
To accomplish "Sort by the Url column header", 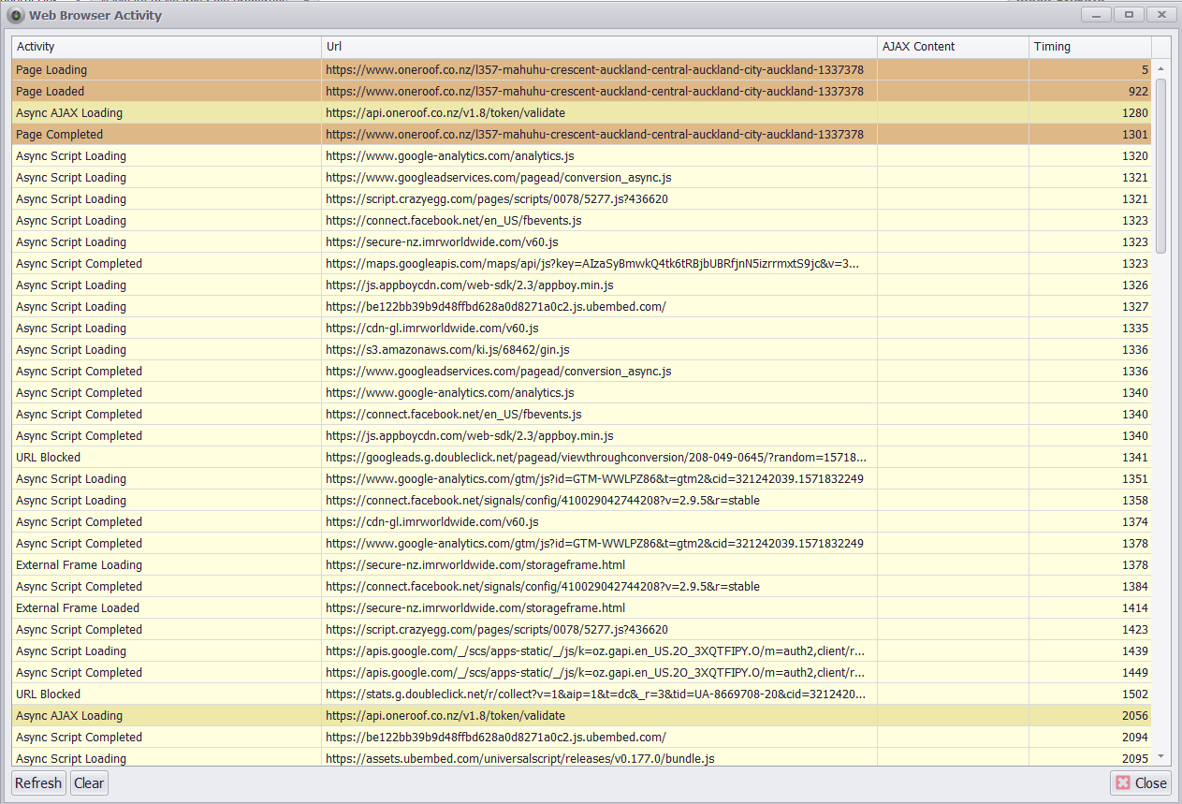I will coord(599,47).
